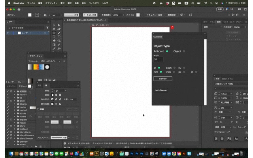Image resolution: width=253 pixels, height=158 pixels.
Task: Select linear gradient type icon
Action: point(46,80)
